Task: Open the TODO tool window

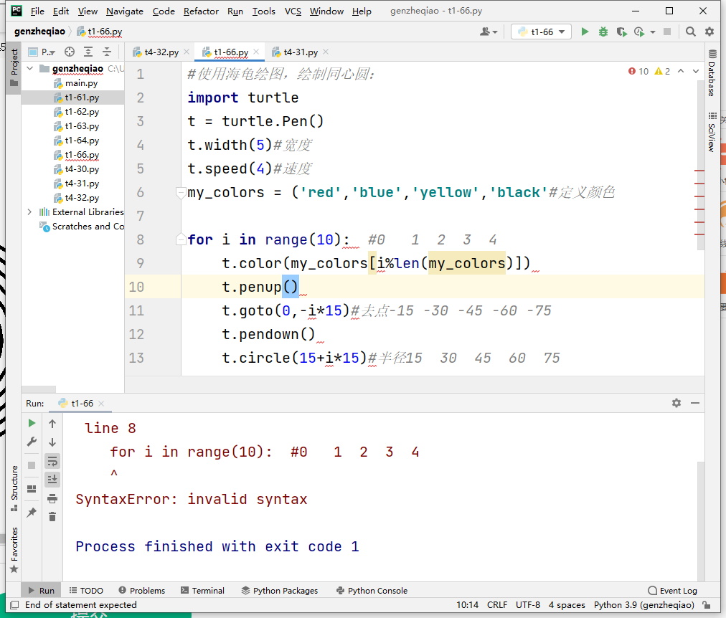Action: click(x=86, y=591)
